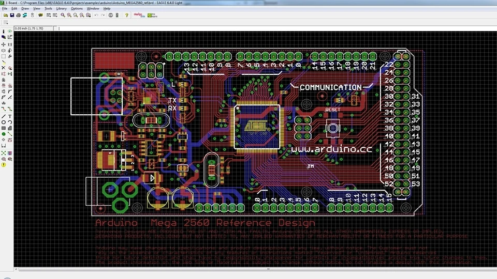Launch the CAM processor icon
Screen dimensions: 497x279
tap(25, 15)
